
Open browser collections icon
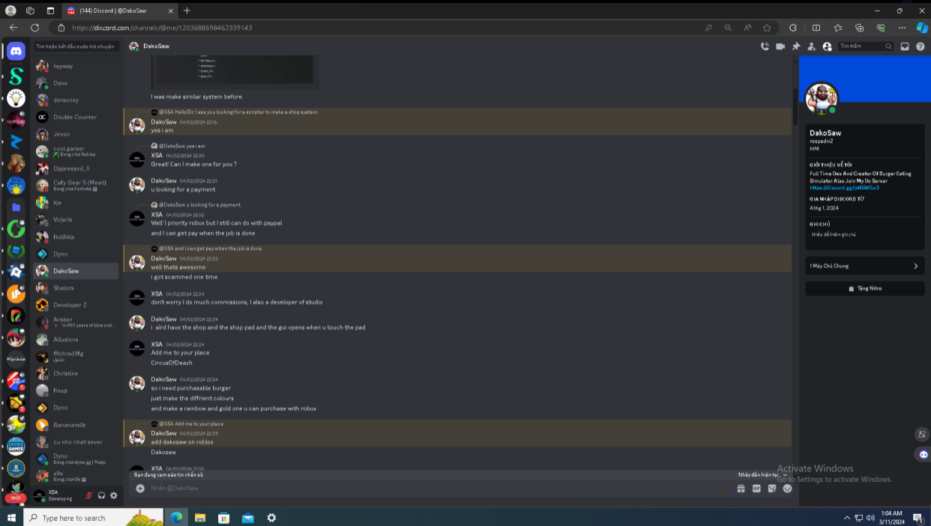860,28
